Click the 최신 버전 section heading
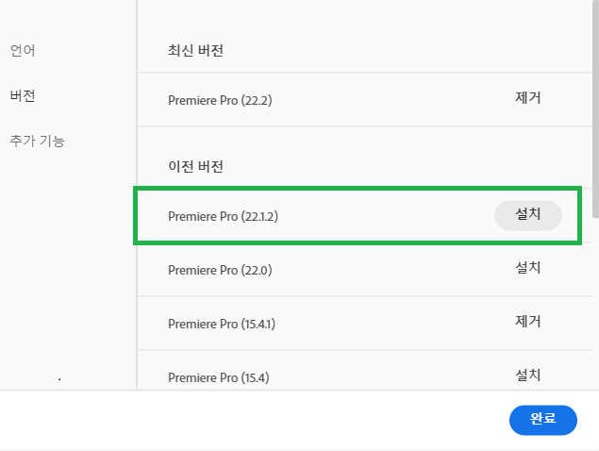This screenshot has width=599, height=451. [195, 50]
